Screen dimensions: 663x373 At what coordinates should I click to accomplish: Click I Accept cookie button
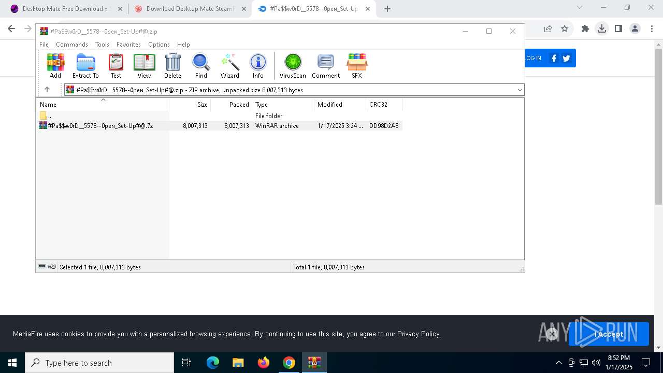[x=609, y=334]
